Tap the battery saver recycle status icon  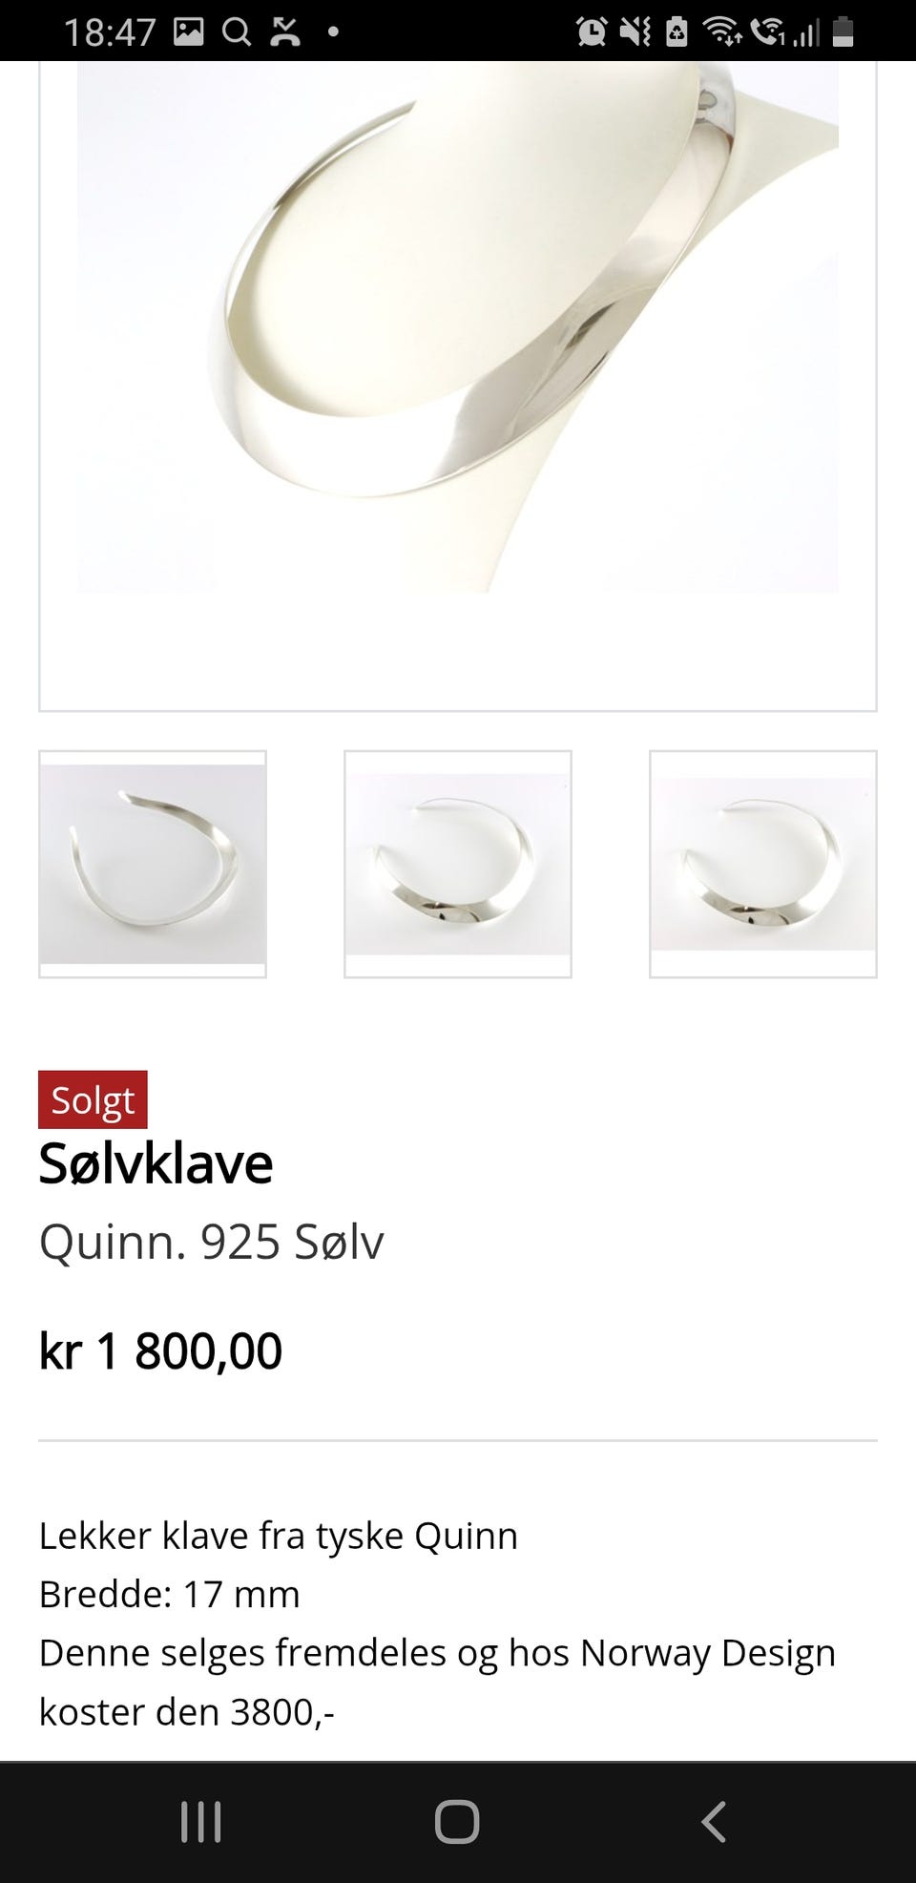pyautogui.click(x=677, y=31)
